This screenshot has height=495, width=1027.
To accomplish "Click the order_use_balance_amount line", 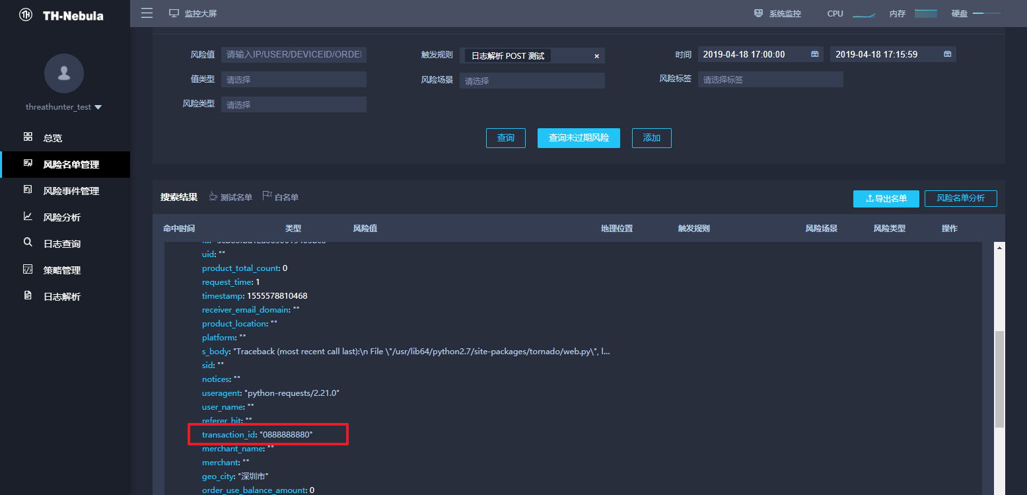I will pos(258,490).
